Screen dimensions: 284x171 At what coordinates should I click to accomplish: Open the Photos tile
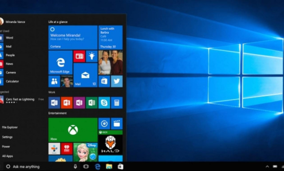(x=110, y=63)
